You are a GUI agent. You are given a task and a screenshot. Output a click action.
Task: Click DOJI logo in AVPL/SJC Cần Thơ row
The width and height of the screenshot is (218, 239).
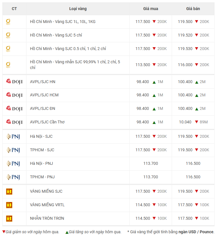click(14, 122)
